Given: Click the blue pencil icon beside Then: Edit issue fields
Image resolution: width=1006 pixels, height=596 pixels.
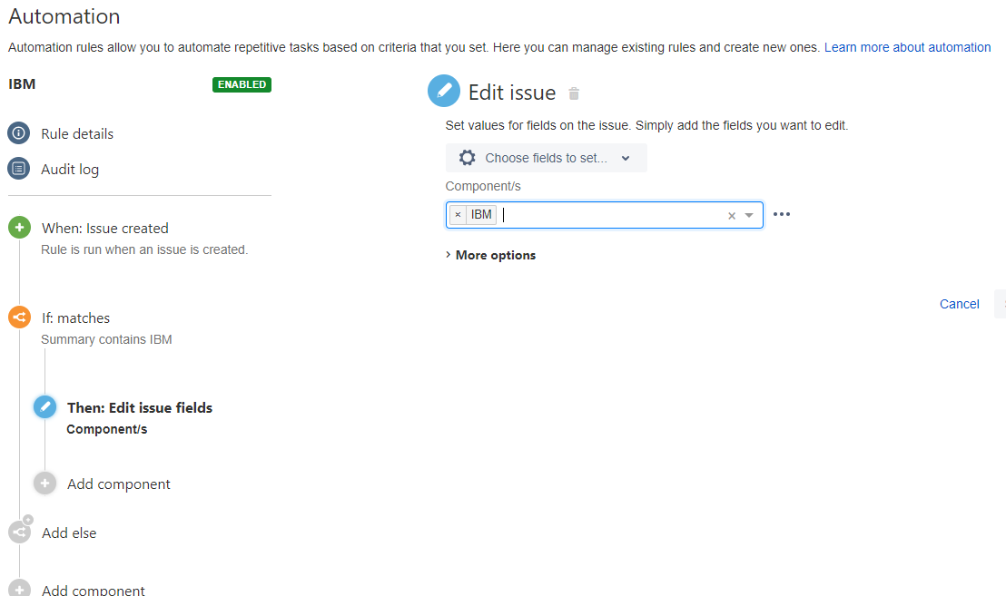Looking at the screenshot, I should point(44,406).
